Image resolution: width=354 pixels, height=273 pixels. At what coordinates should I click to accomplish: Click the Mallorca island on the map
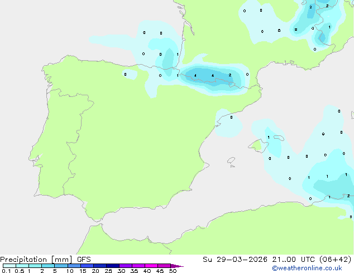point(259,146)
